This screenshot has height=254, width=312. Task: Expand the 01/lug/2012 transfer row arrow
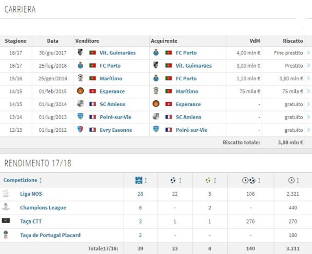click(308, 130)
